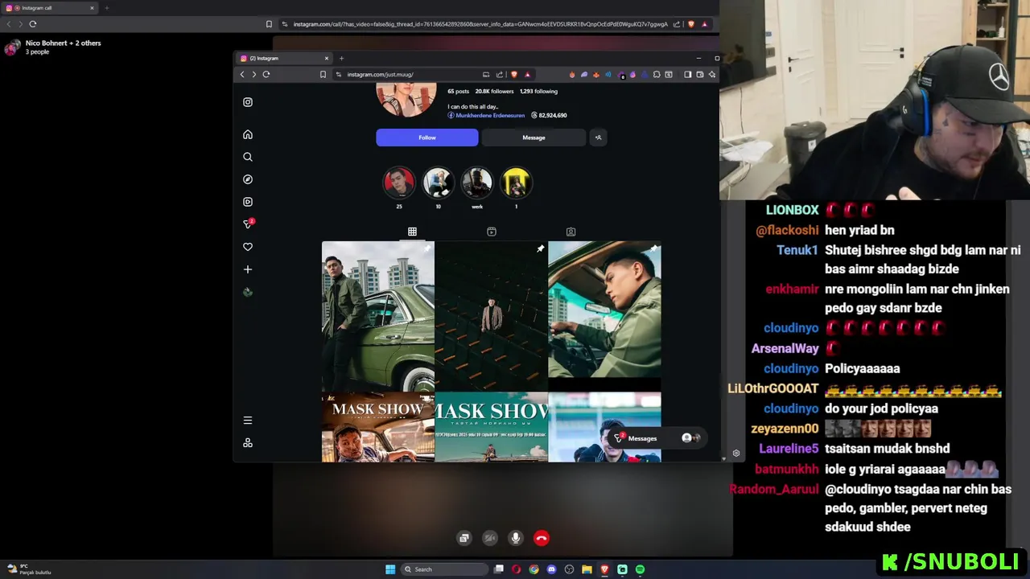
Task: Open Google Chrome from the taskbar
Action: click(534, 569)
